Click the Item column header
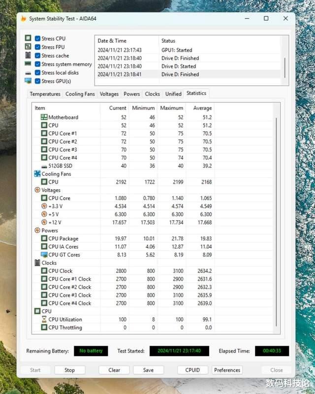The height and width of the screenshot is (394, 315). (x=66, y=108)
